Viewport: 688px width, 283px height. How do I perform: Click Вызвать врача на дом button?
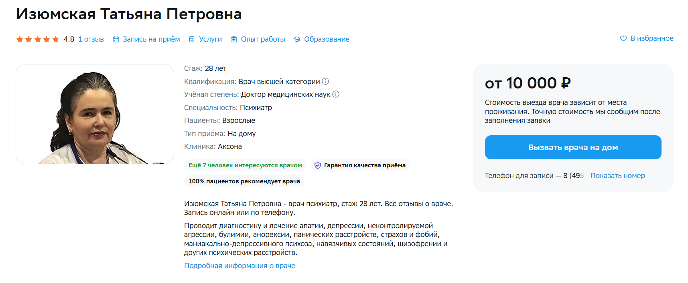[573, 147]
